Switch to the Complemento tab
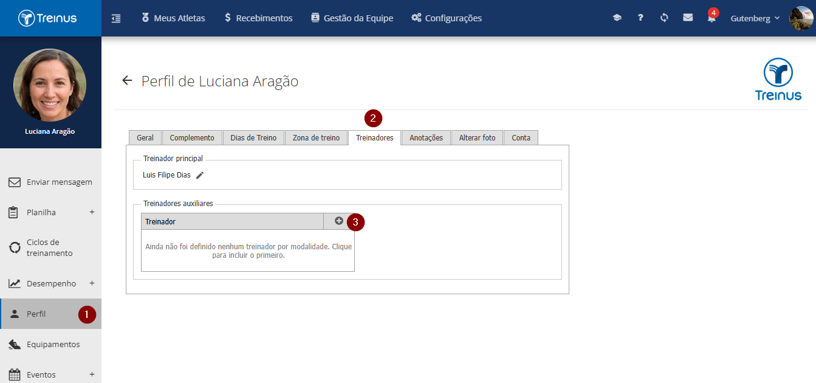This screenshot has width=816, height=383. [x=192, y=137]
